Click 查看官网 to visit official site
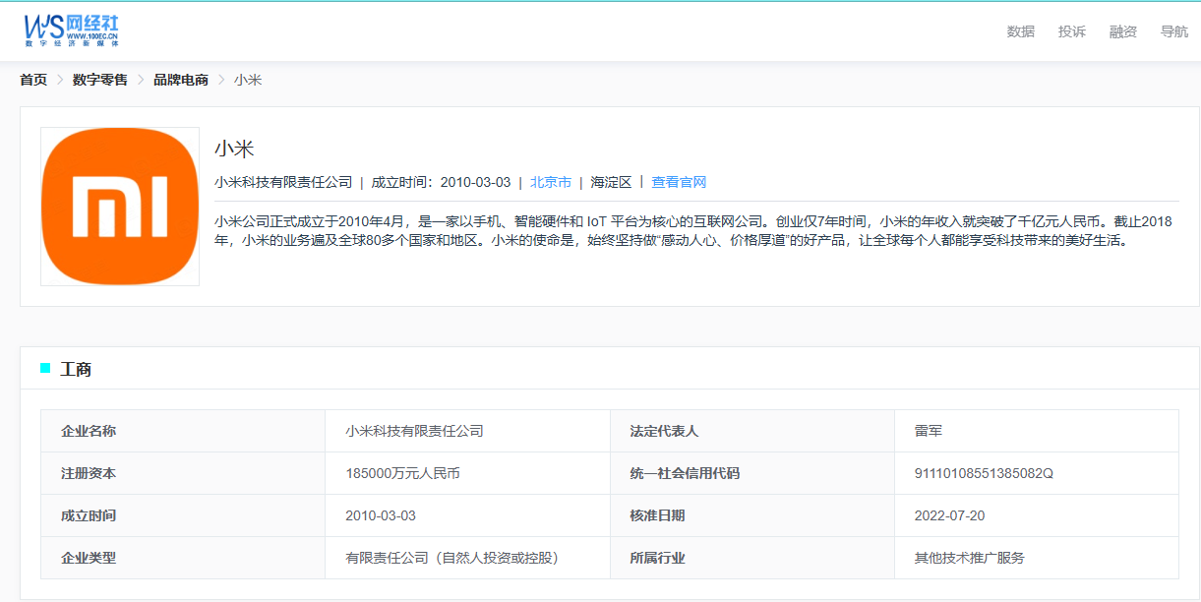The image size is (1201, 602). click(679, 182)
